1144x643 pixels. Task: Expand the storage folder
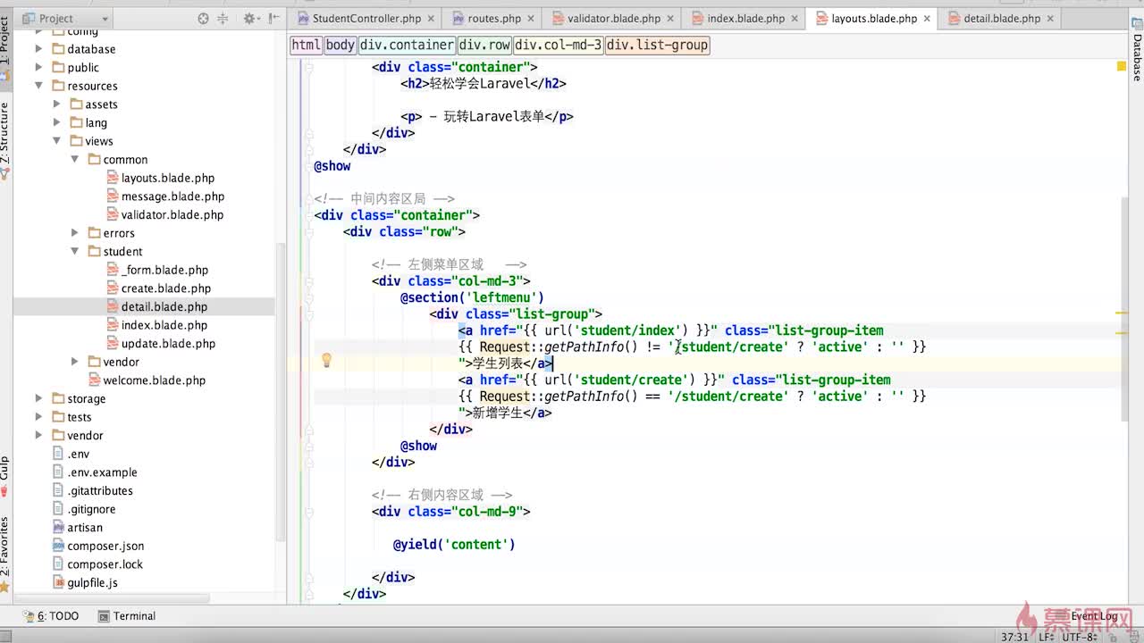click(38, 398)
